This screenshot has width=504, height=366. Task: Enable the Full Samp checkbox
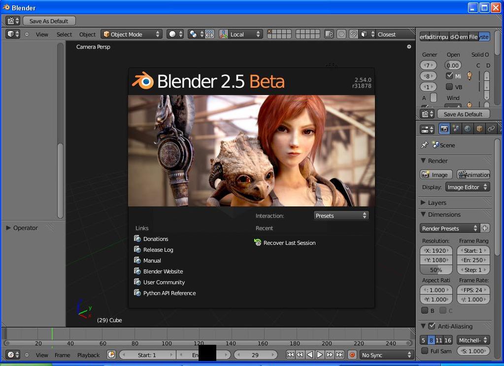(x=425, y=351)
